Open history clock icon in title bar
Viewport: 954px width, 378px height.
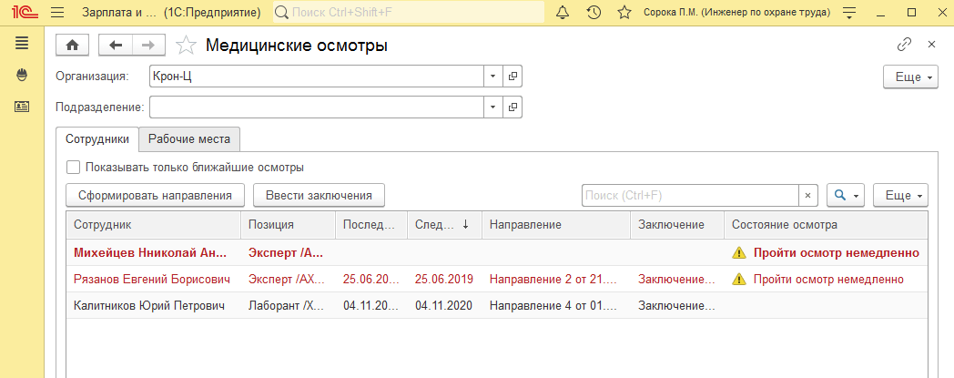pyautogui.click(x=594, y=13)
